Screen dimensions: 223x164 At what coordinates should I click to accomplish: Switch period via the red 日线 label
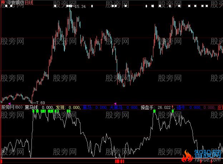click(x=29, y=3)
